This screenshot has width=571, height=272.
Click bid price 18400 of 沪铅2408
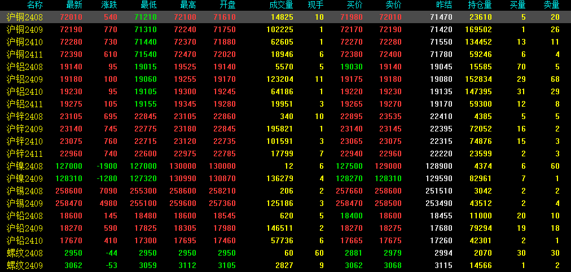click(x=352, y=216)
